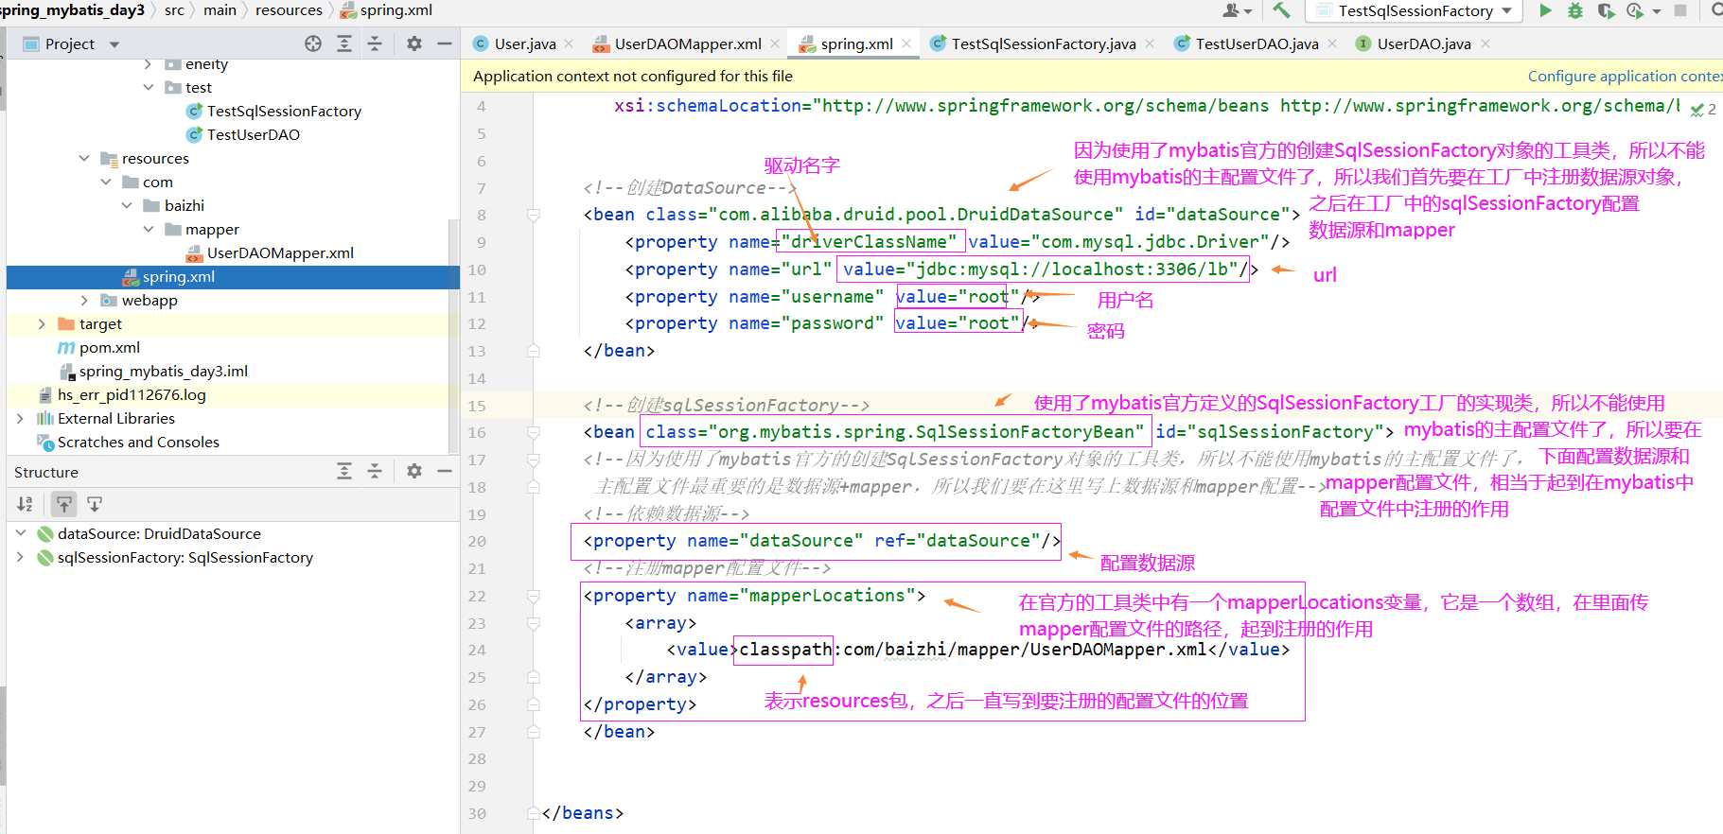
Task: Click the fold marker at line 16
Action: [534, 432]
